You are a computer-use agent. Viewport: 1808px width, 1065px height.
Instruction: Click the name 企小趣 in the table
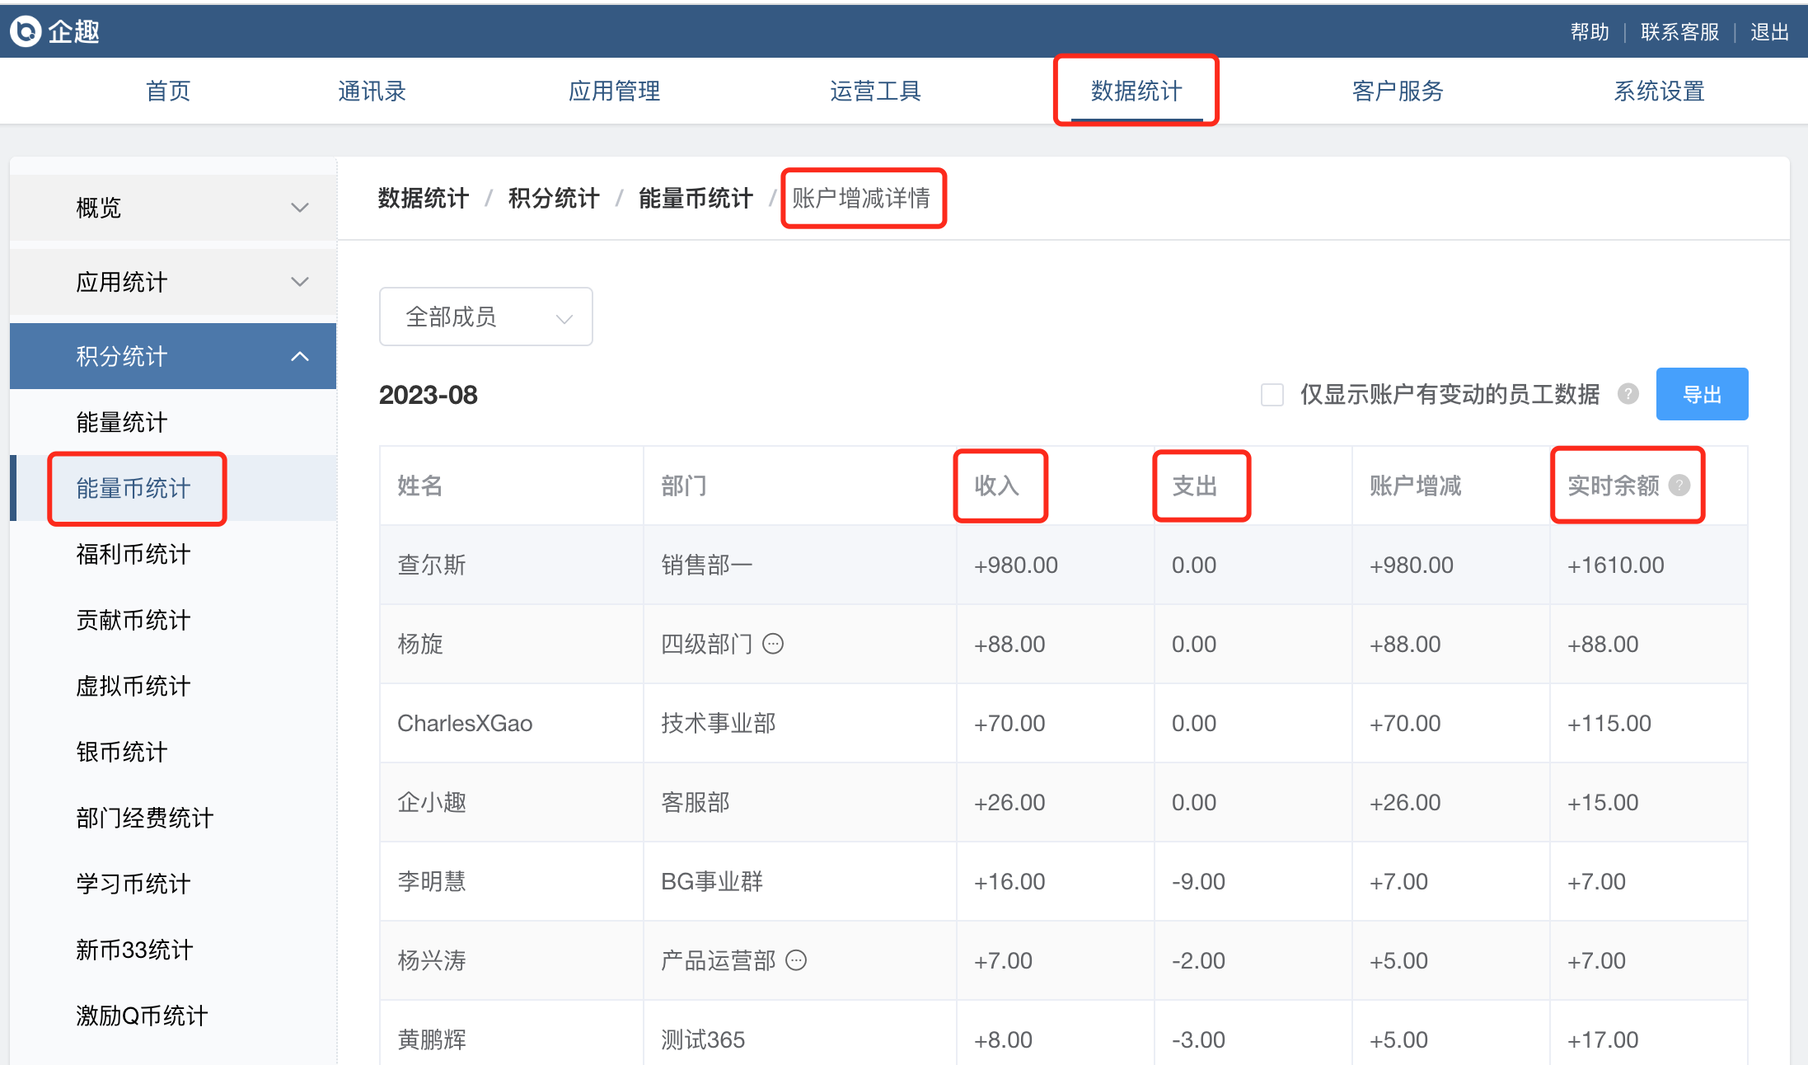[x=432, y=802]
